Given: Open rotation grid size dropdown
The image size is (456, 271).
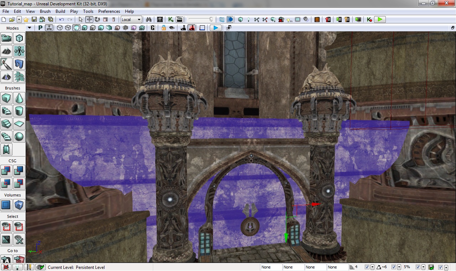Looking at the screenshot, I should point(399,267).
